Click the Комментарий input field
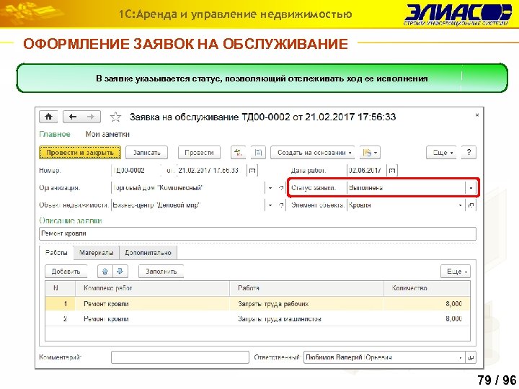The height and width of the screenshot is (389, 519). tap(180, 357)
